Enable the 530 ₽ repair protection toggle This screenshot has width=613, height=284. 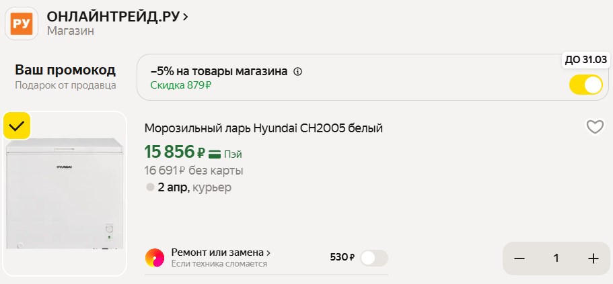click(373, 258)
